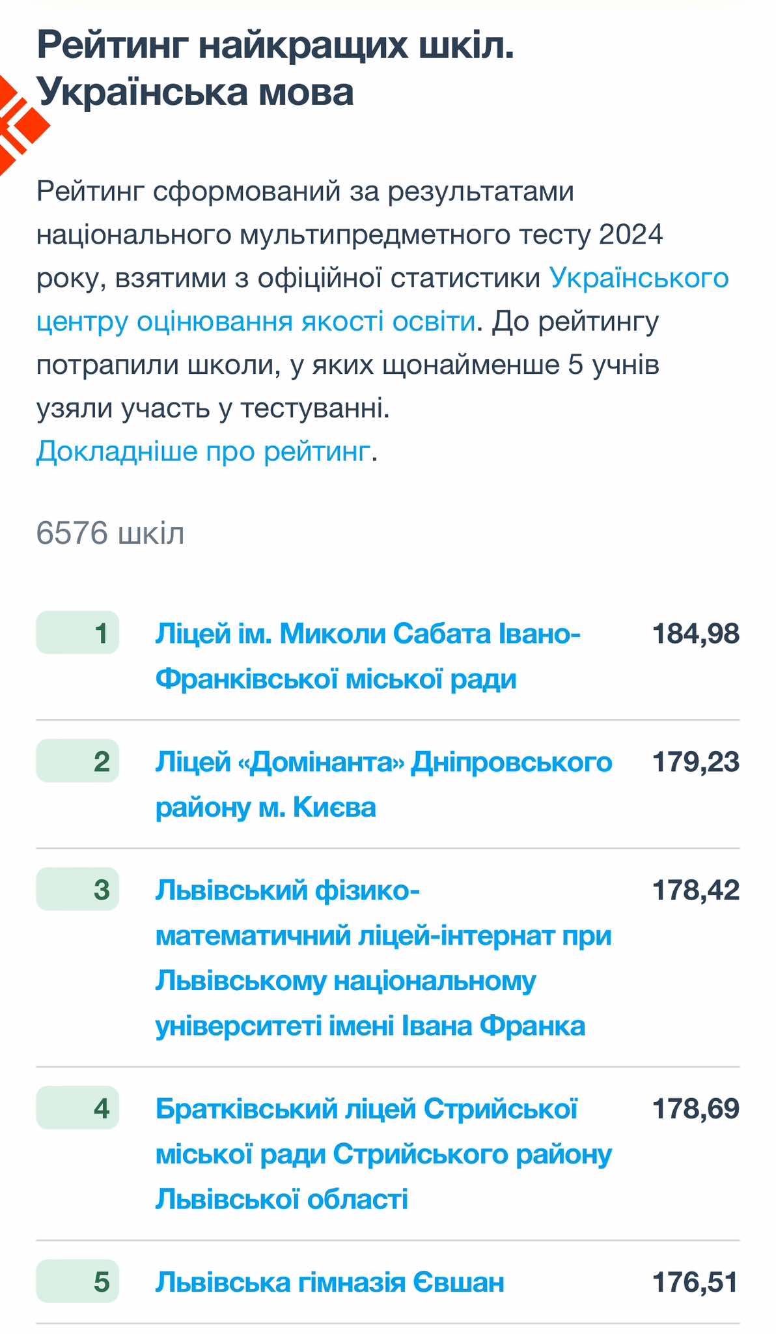Click the 6576 шкіл count text
The image size is (776, 1334).
(110, 533)
